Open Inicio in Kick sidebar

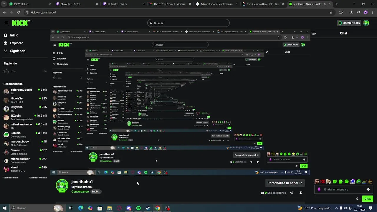click(x=14, y=35)
